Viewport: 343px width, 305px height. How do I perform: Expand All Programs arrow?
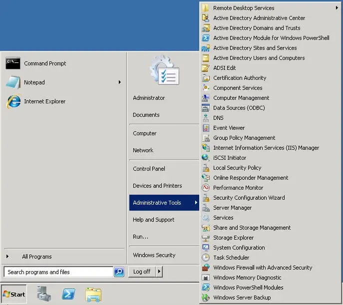[x=7, y=257]
